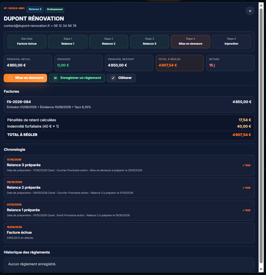This screenshot has height=275, width=266.
Task: Click the scrollbar down arrow
Action: click(x=261, y=269)
